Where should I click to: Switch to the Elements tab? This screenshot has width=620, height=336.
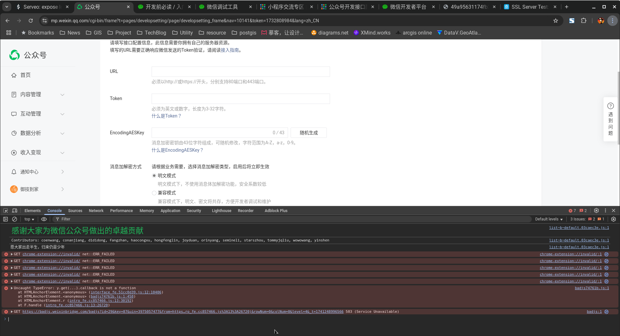click(x=33, y=211)
